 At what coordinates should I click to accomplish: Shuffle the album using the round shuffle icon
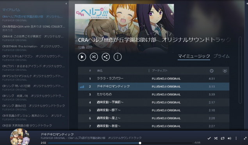[x=94, y=57]
